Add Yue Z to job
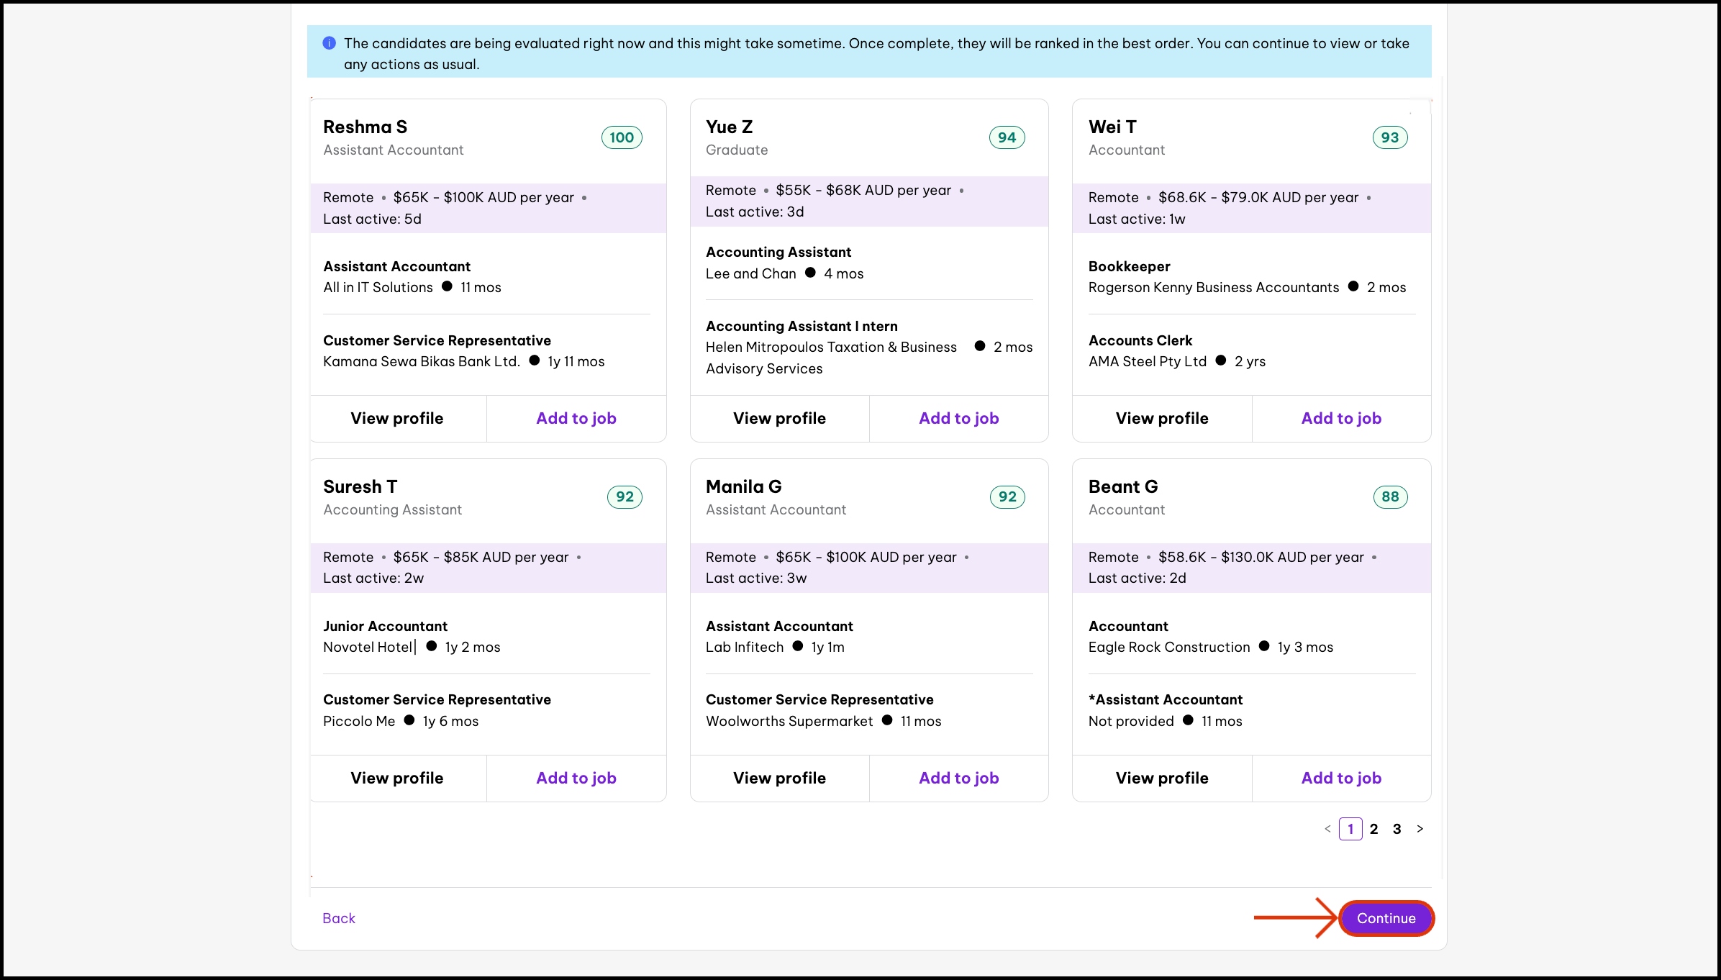 pos(958,418)
